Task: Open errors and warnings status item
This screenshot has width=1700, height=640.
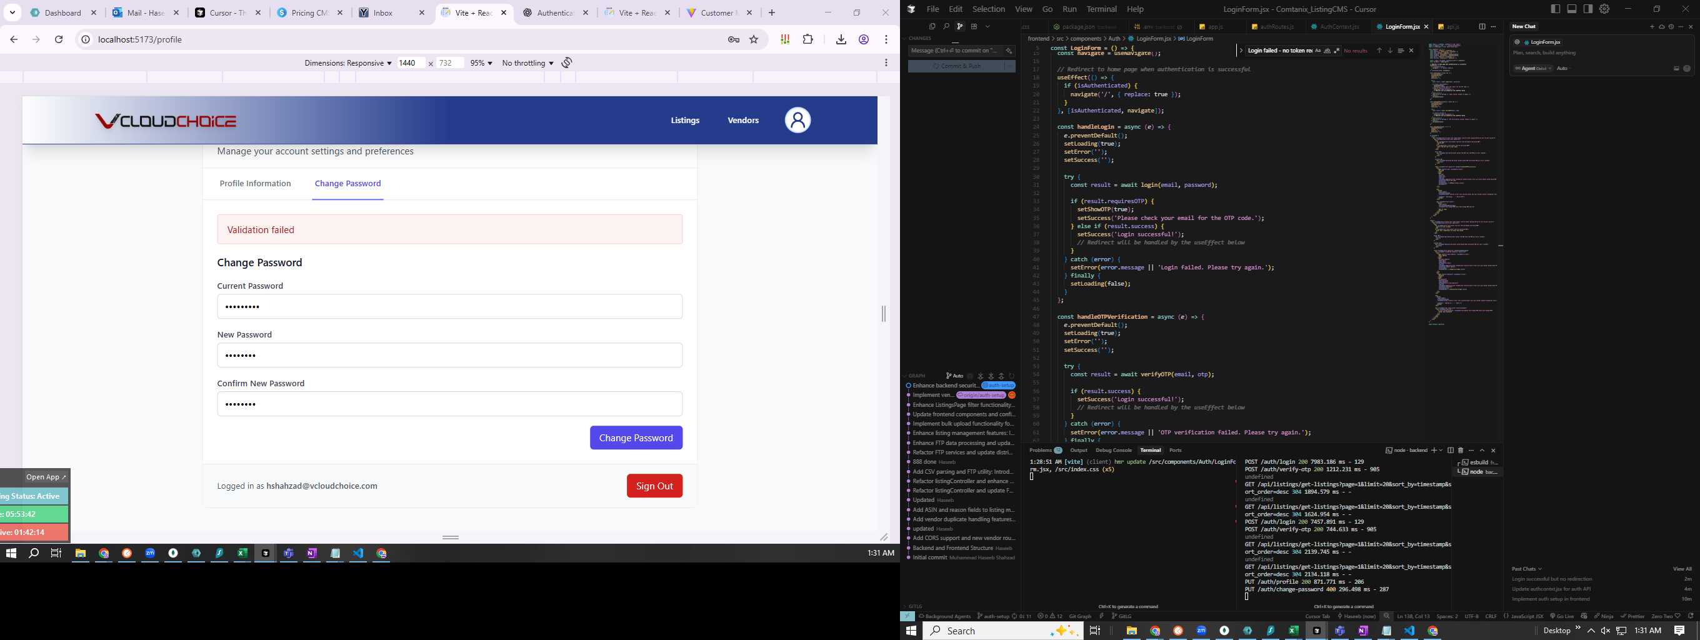Action: pyautogui.click(x=1050, y=616)
